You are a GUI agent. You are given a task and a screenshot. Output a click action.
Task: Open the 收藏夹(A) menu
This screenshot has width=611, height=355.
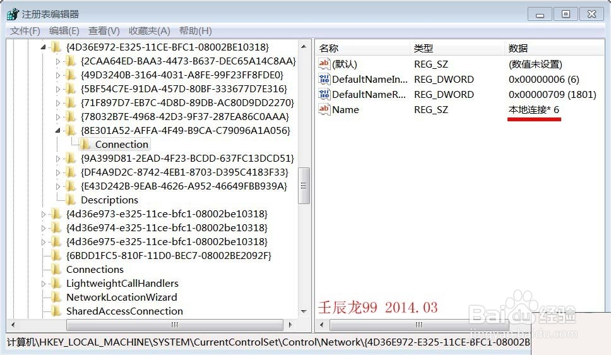pos(149,31)
